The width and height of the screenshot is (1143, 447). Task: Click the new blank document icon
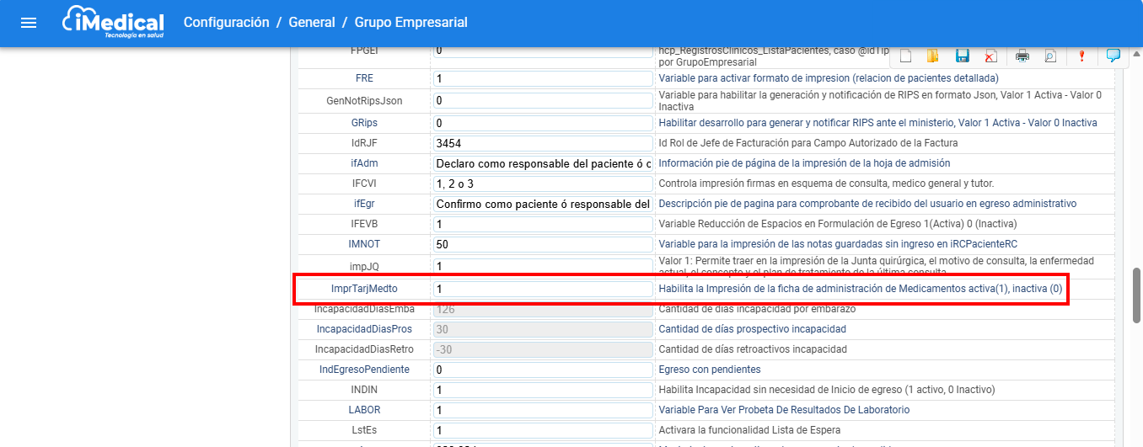click(x=906, y=56)
